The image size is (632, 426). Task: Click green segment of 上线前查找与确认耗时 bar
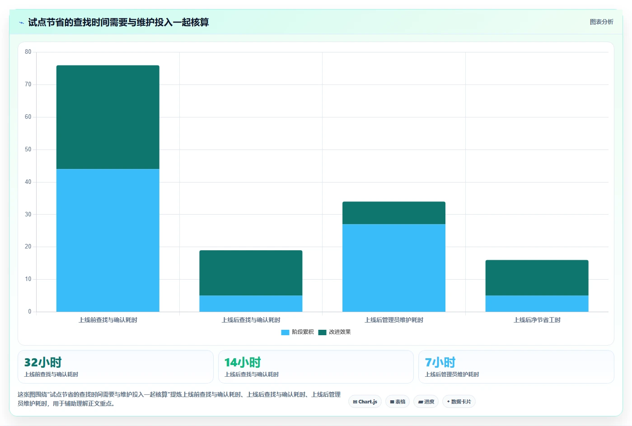tap(108, 117)
